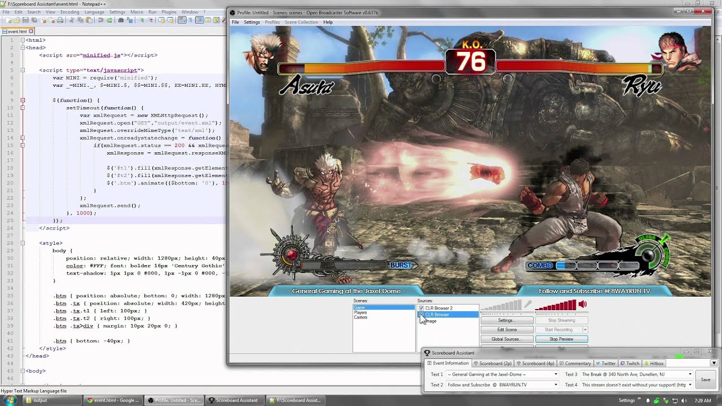Click the Cut scissors icon in Notepad++
This screenshot has width=722, height=406.
pos(72,20)
